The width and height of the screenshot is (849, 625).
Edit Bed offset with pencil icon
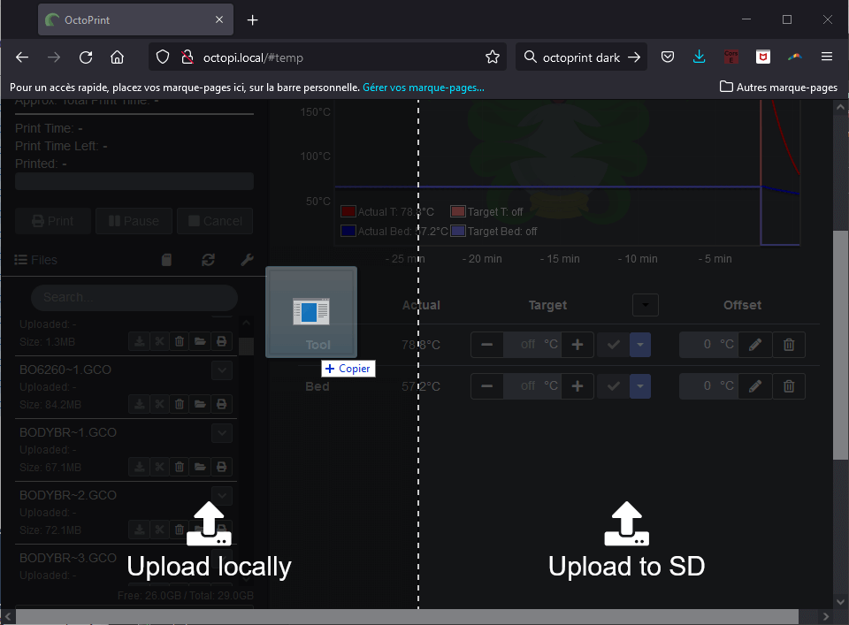click(x=754, y=386)
